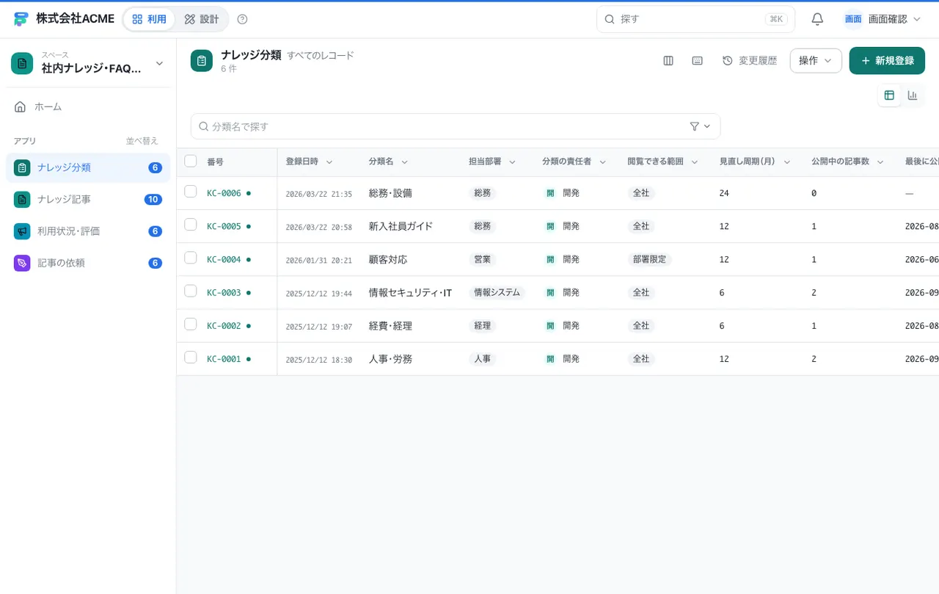Click the 開 avatar in KC-0006 row
The height and width of the screenshot is (594, 939).
point(550,193)
